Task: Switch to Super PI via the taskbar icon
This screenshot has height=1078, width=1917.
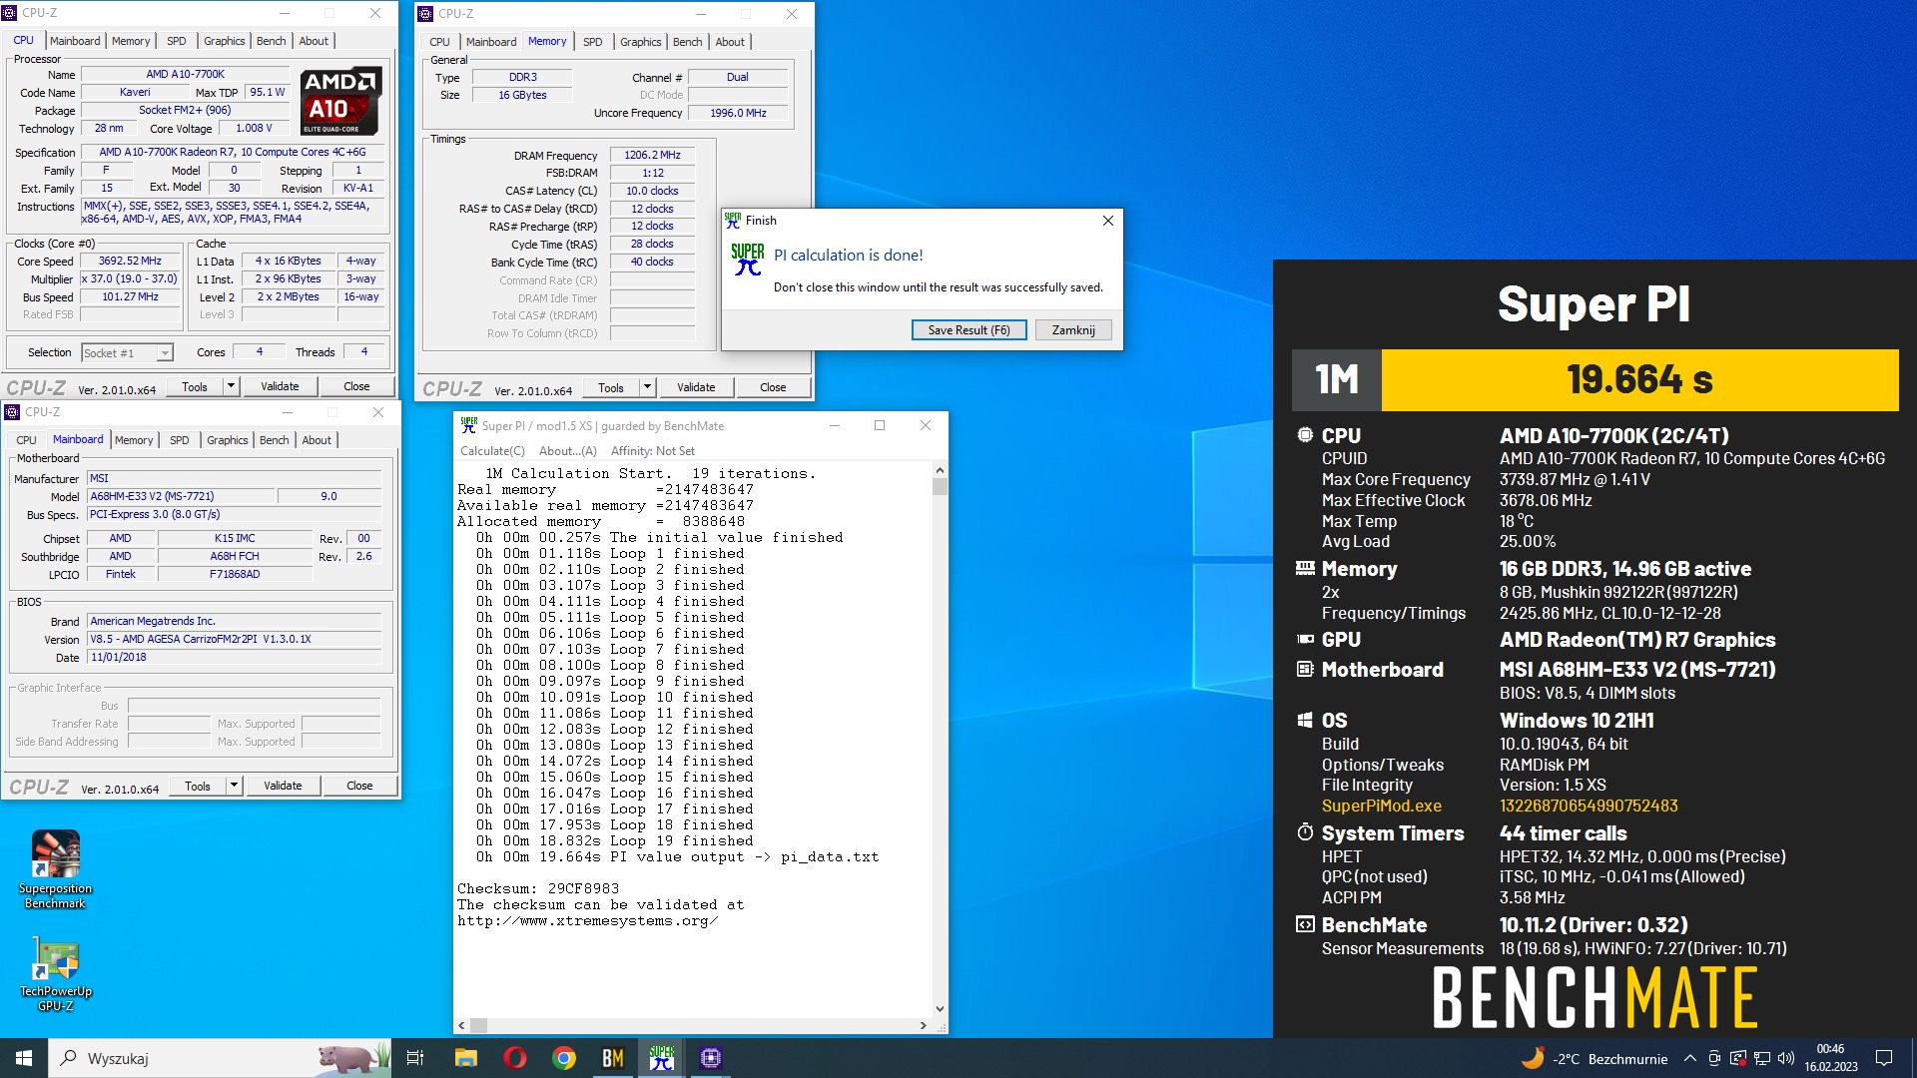Action: coord(662,1058)
